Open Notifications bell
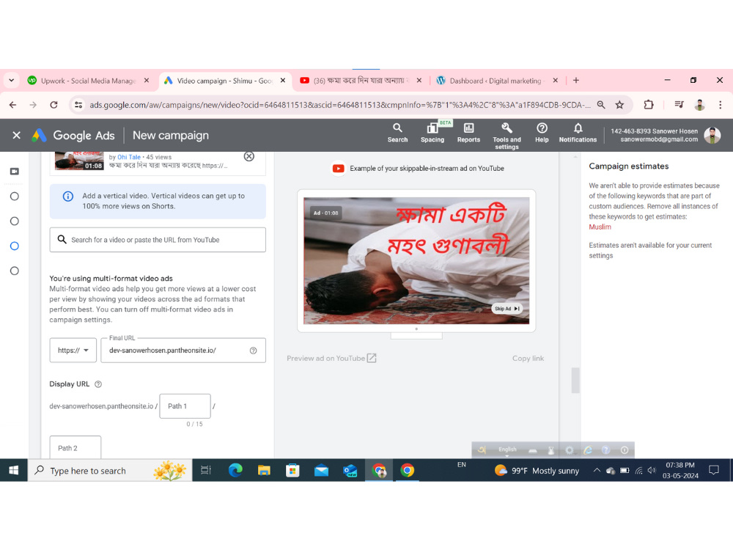The image size is (733, 550). pyautogui.click(x=578, y=133)
